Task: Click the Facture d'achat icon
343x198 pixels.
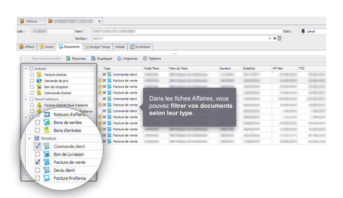Action: point(39,74)
